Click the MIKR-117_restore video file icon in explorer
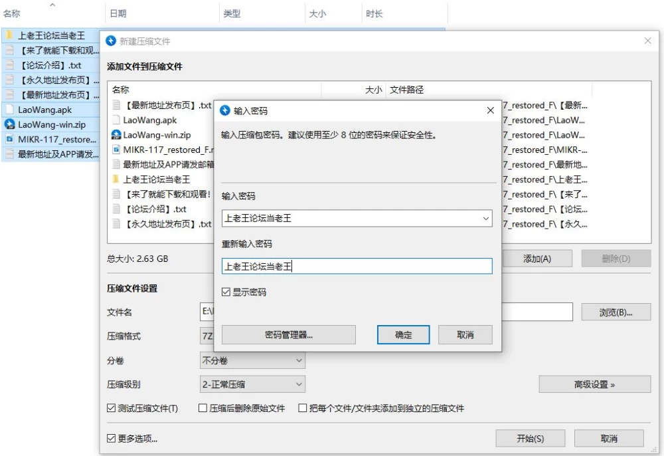664x456 pixels. point(9,139)
